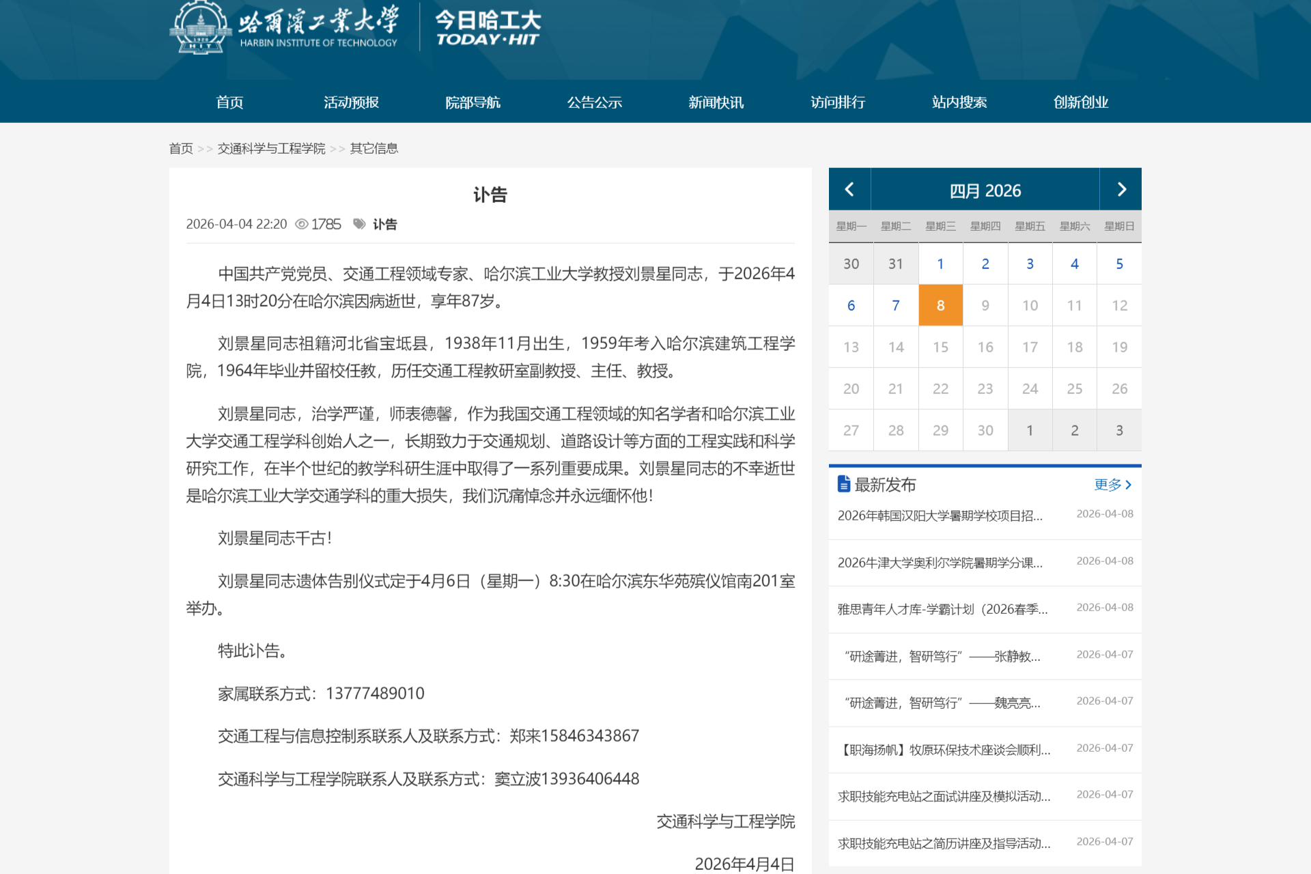Open 站内搜索 page

pyautogui.click(x=959, y=102)
